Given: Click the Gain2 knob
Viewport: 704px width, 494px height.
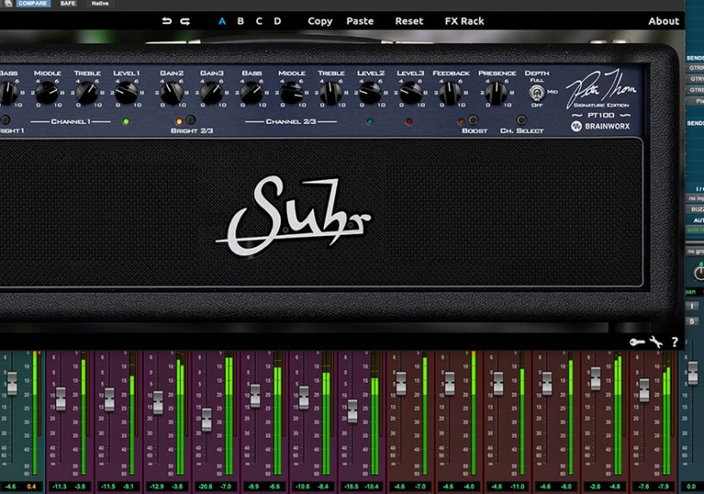Looking at the screenshot, I should click(x=171, y=93).
